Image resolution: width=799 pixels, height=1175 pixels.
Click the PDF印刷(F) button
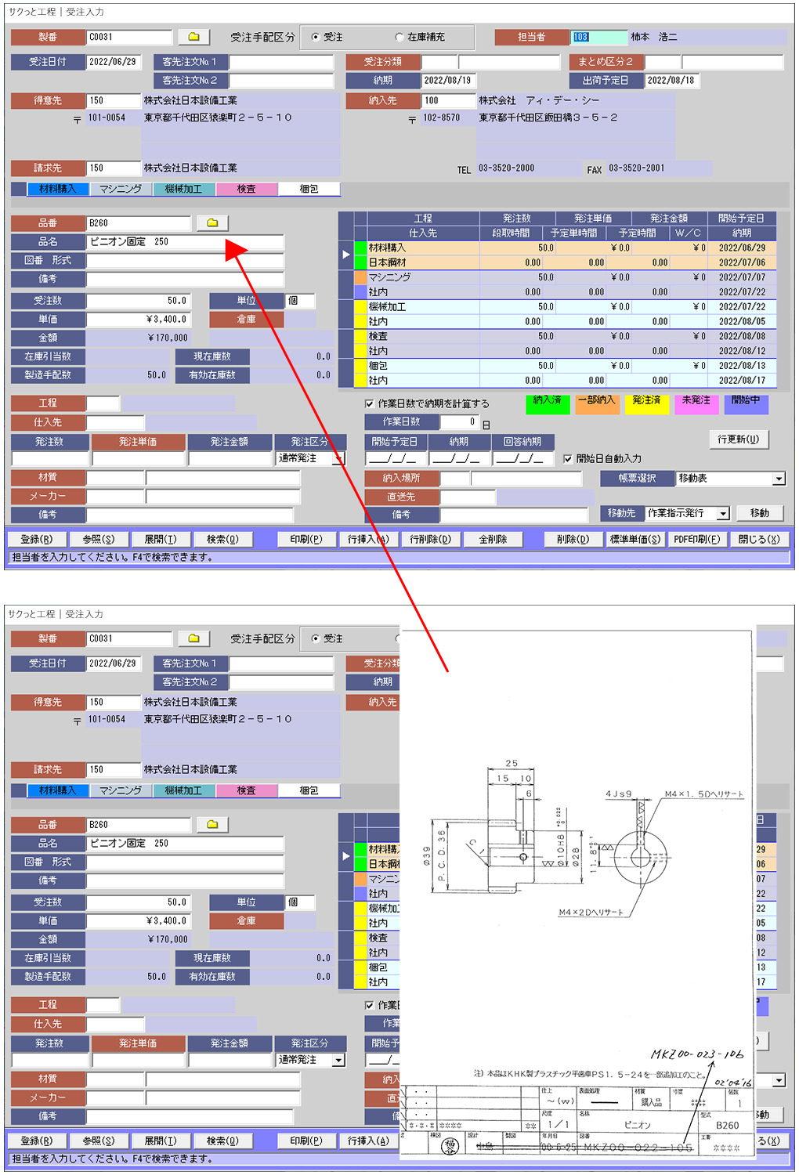[696, 539]
